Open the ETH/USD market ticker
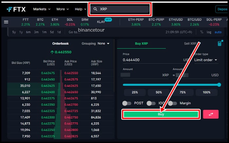 [x=176, y=22]
